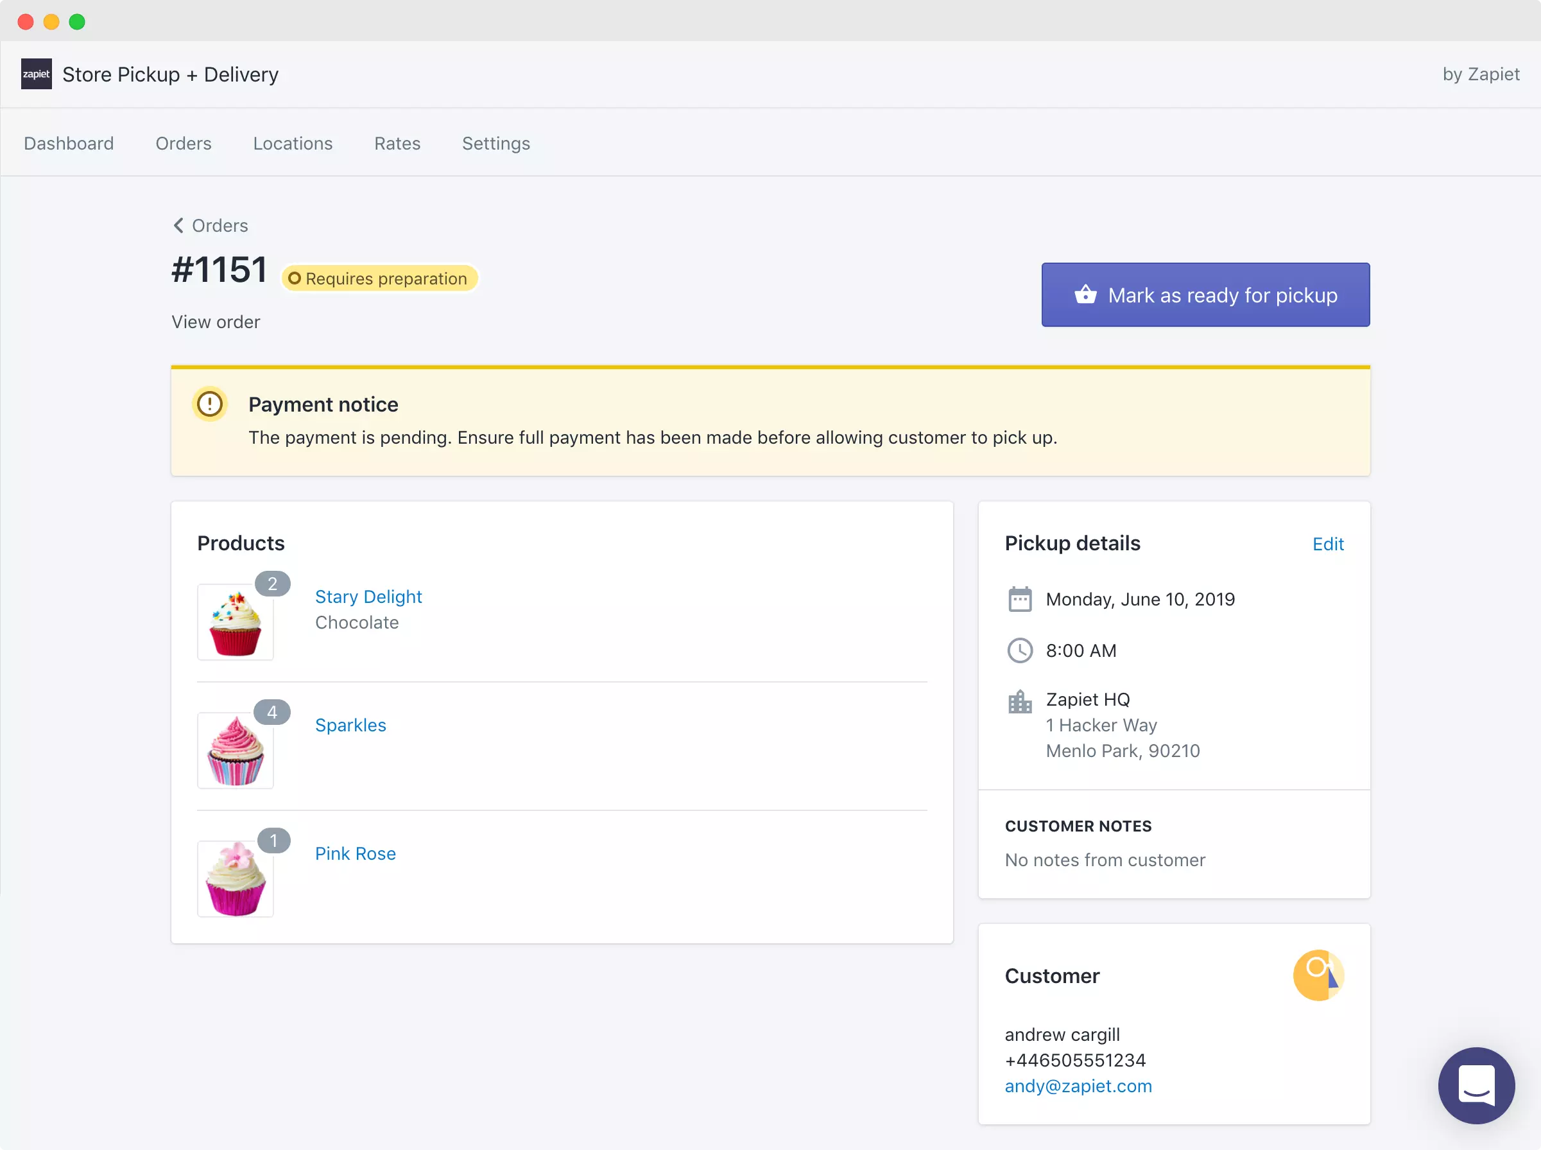Click the customer avatar icon
This screenshot has width=1541, height=1150.
(x=1318, y=975)
